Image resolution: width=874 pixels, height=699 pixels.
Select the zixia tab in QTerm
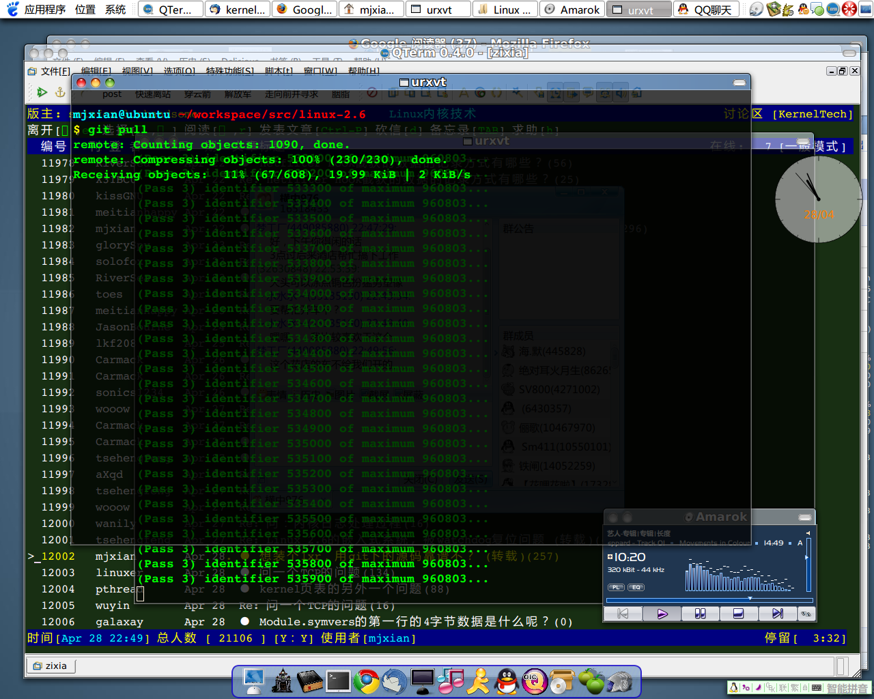coord(50,666)
